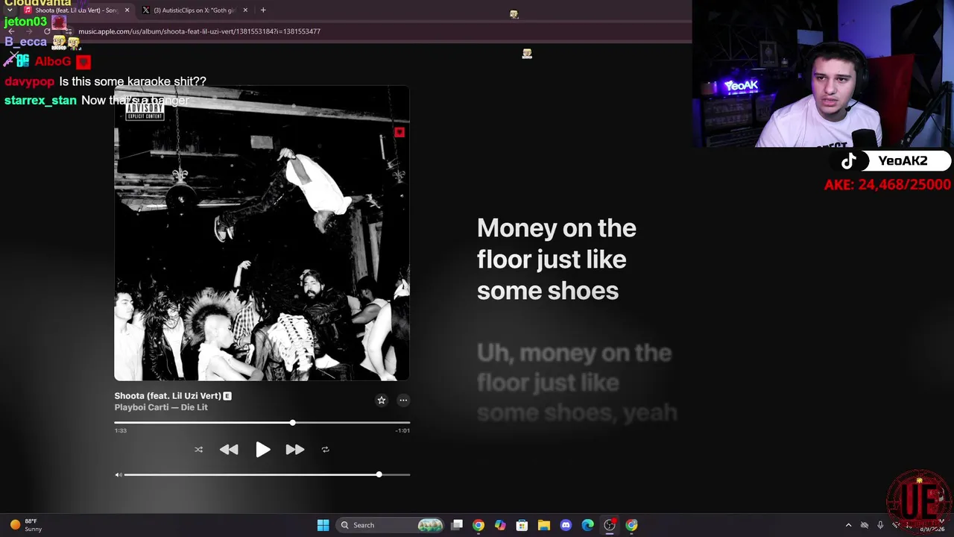Reload the current page
This screenshot has height=537, width=954.
click(47, 31)
